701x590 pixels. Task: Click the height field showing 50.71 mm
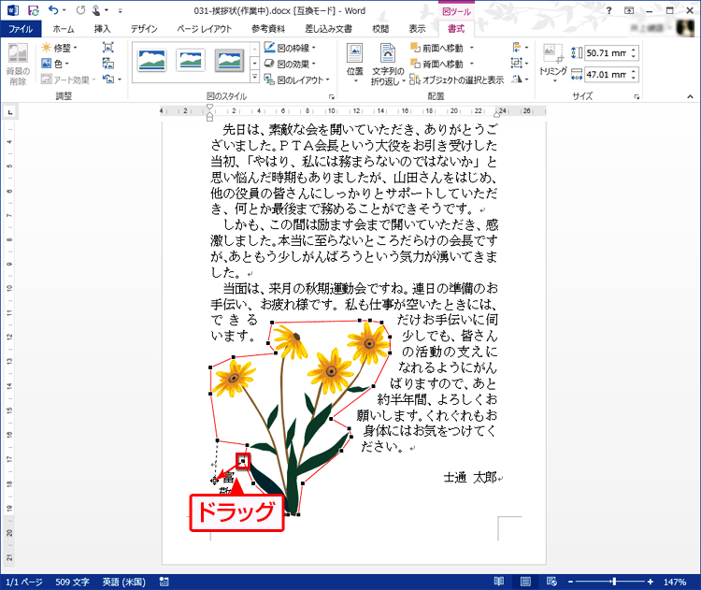tap(607, 52)
